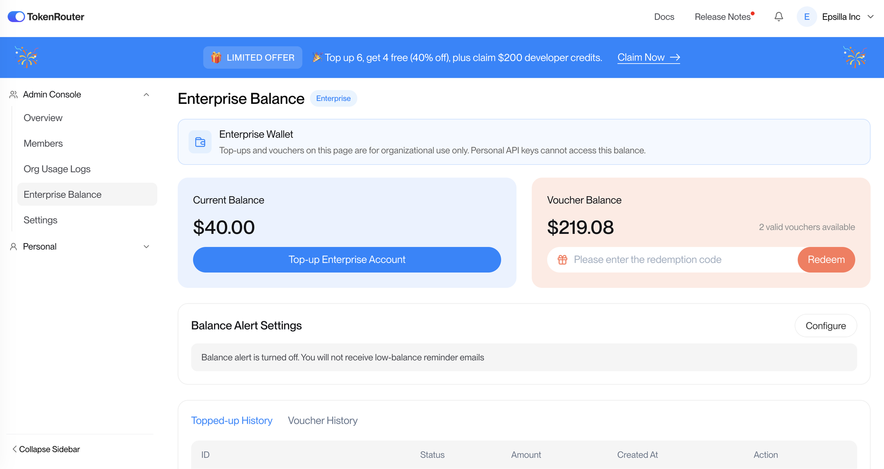Open the notifications bell
The height and width of the screenshot is (469, 884).
tap(779, 17)
